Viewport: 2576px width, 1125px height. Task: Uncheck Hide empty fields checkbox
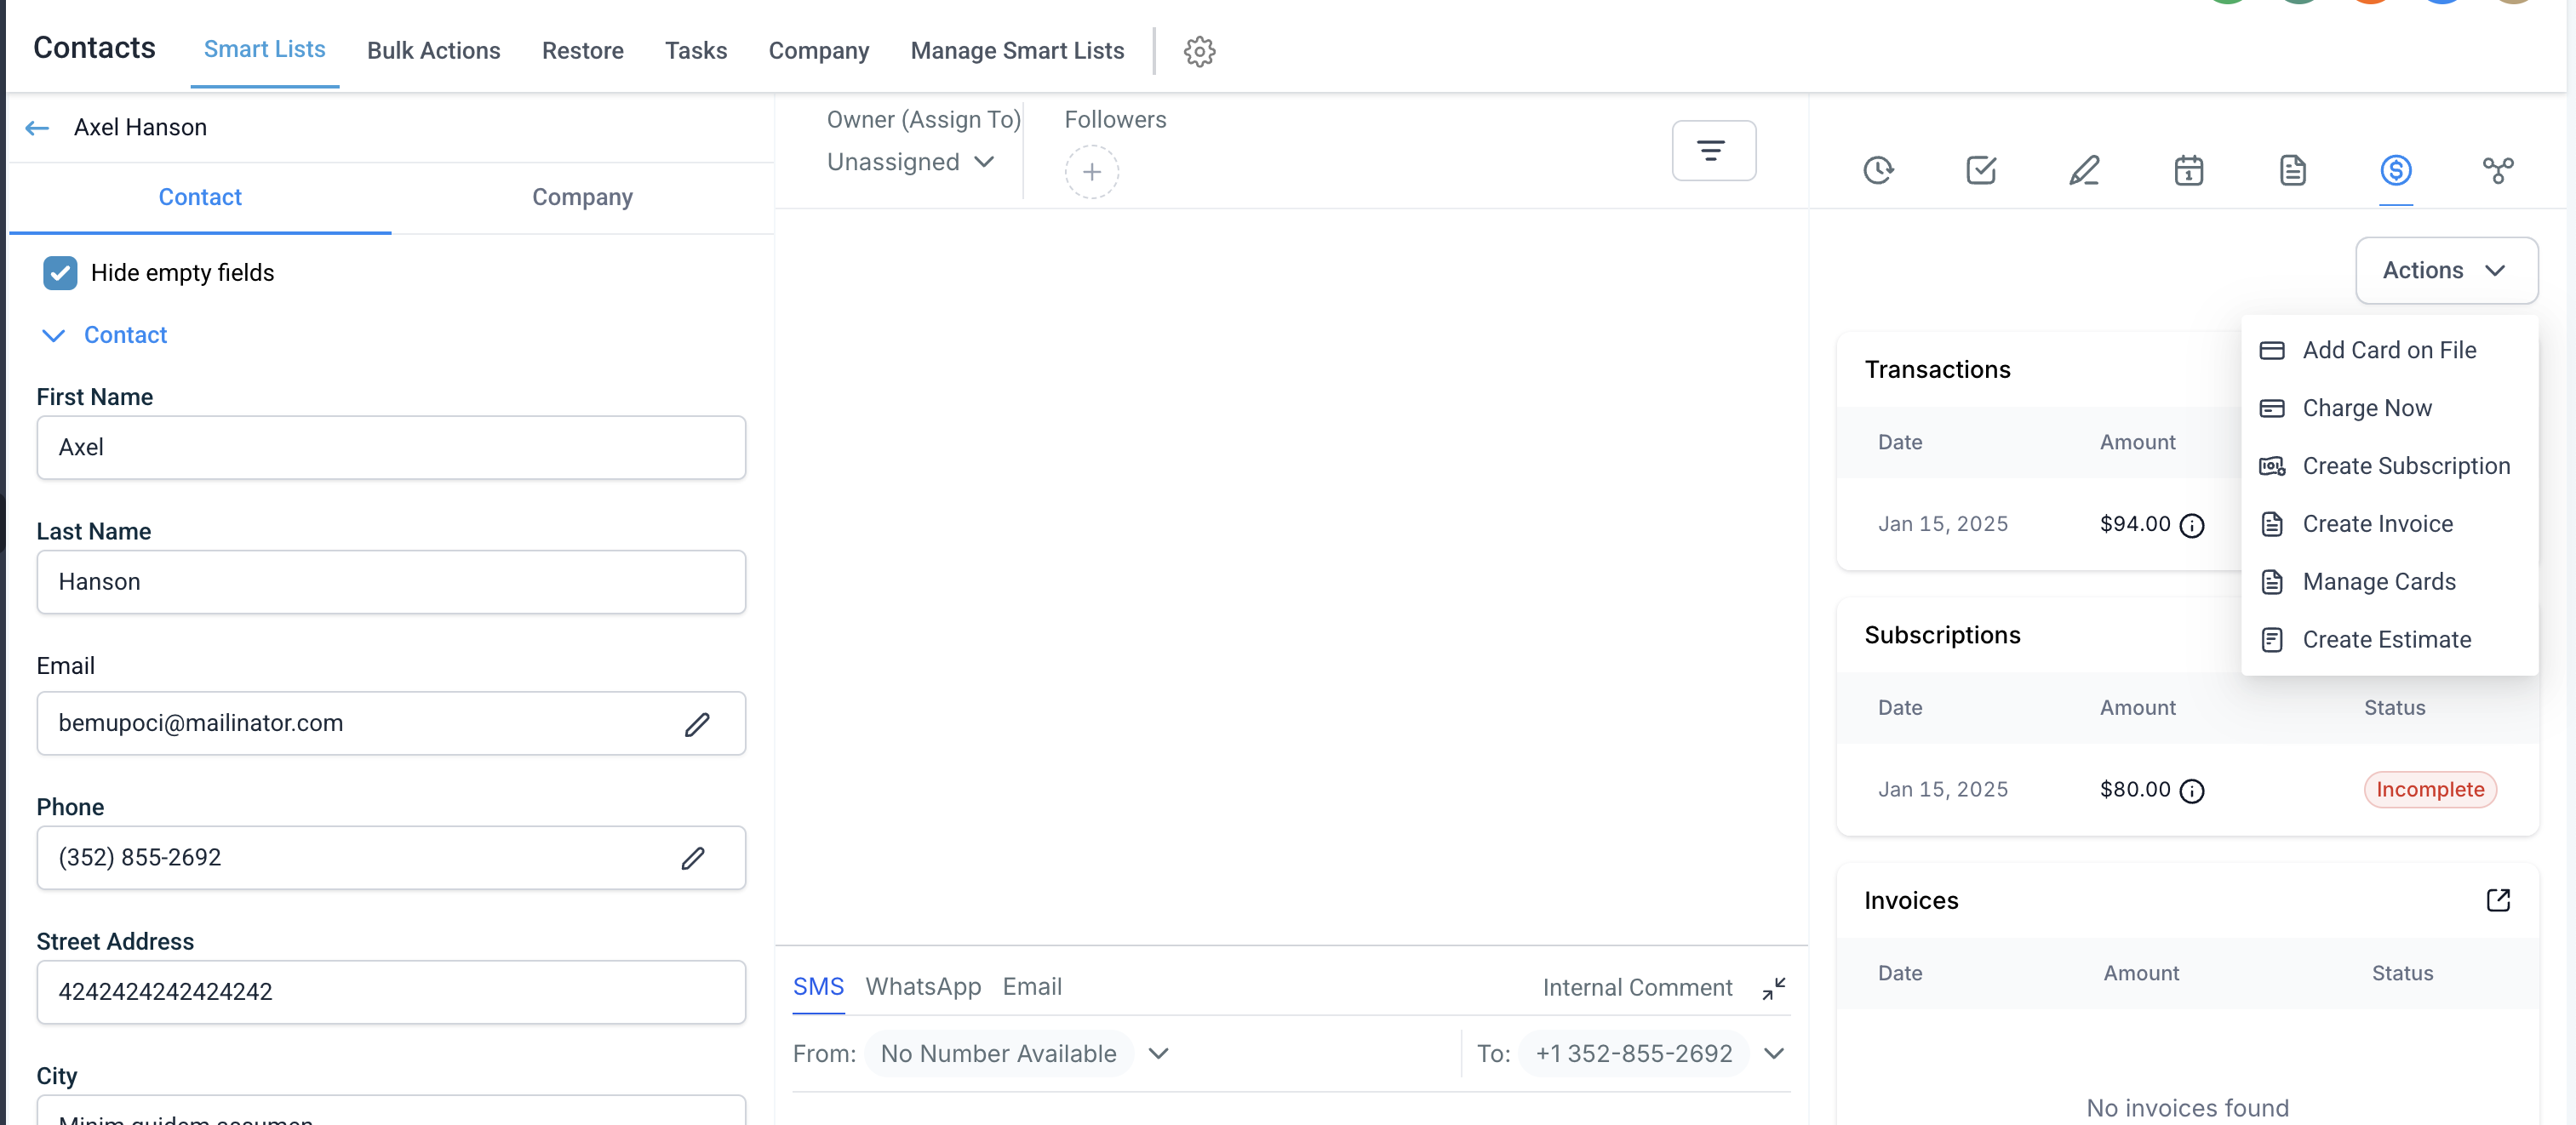click(60, 273)
